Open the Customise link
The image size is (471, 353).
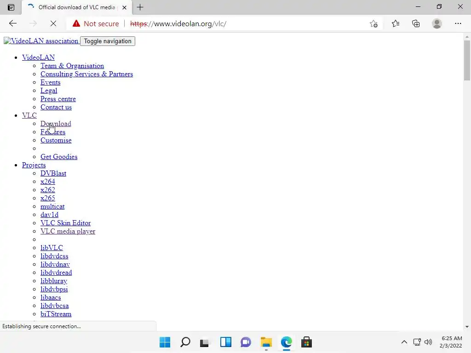(x=56, y=140)
